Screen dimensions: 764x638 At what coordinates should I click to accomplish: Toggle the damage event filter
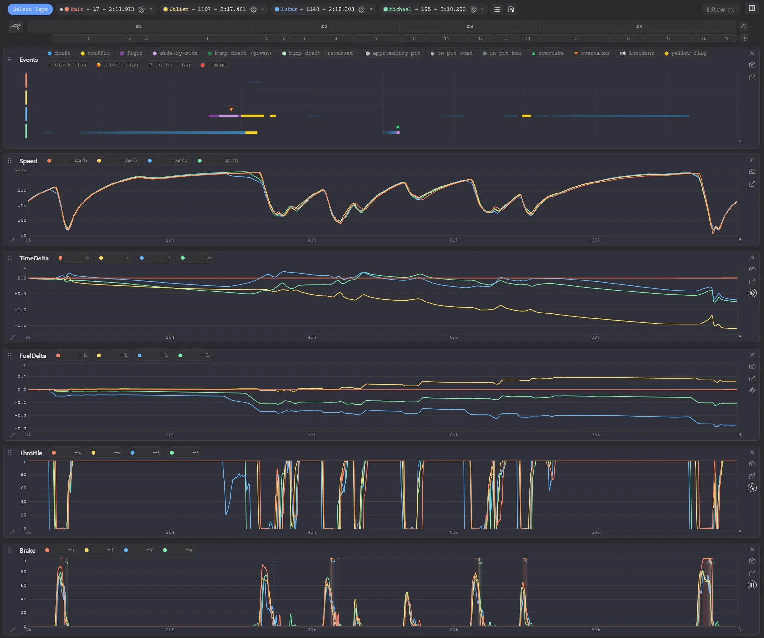(x=213, y=65)
